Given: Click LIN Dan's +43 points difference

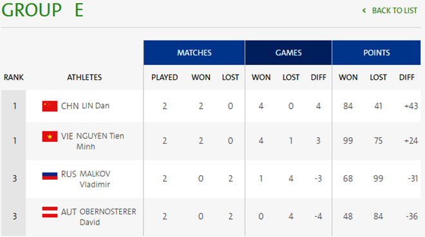Looking at the screenshot, I should tap(411, 106).
